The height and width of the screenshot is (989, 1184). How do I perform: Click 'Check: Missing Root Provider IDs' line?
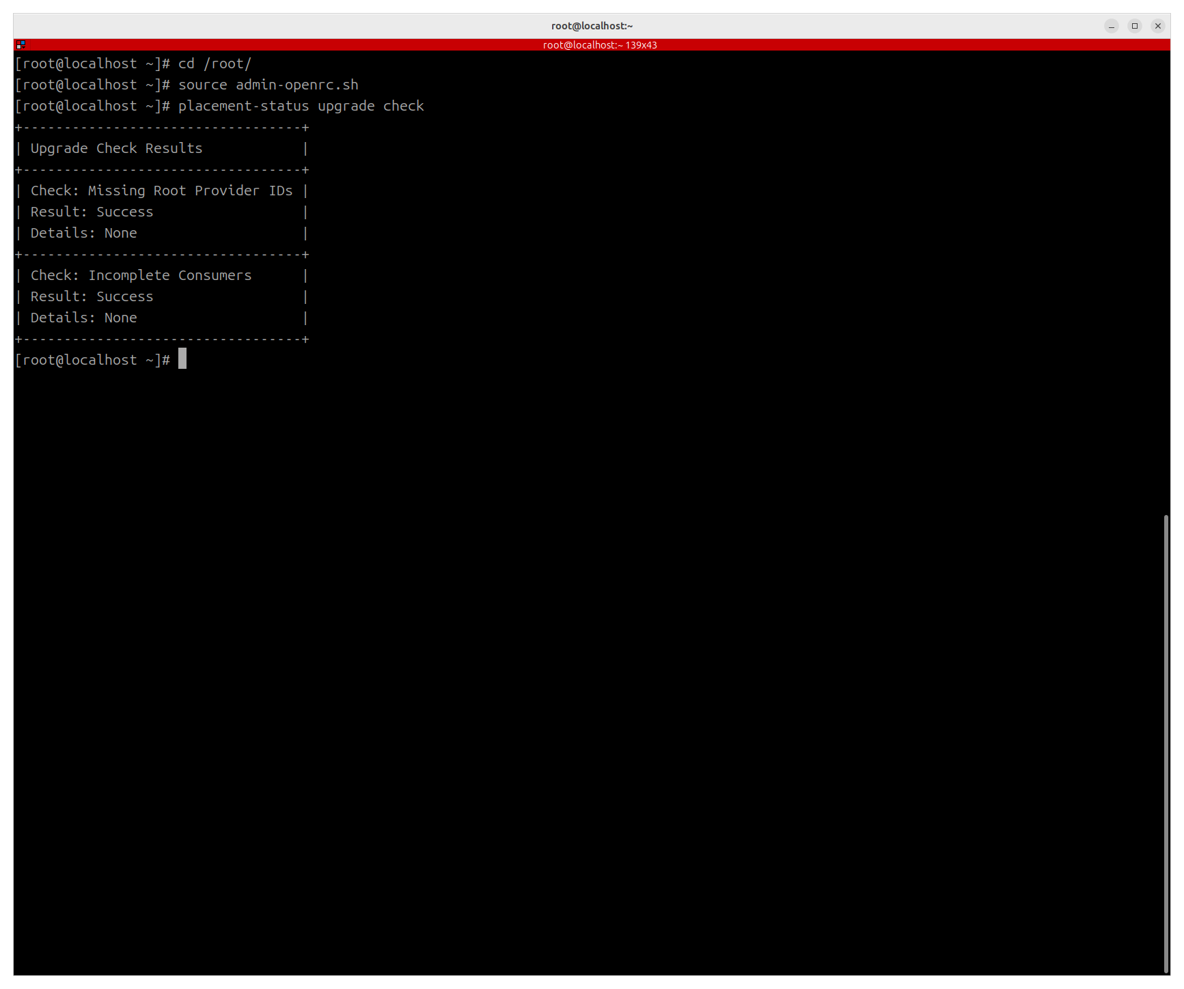(x=161, y=191)
